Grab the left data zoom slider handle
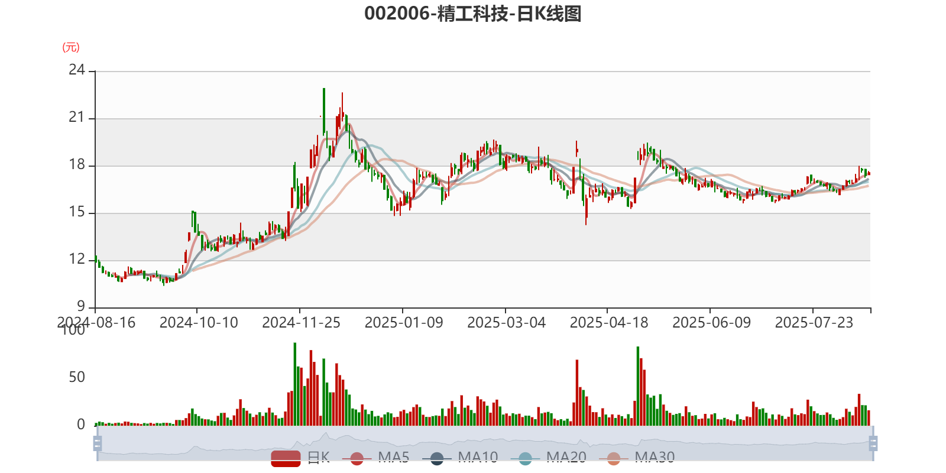Image resolution: width=946 pixels, height=473 pixels. point(98,443)
